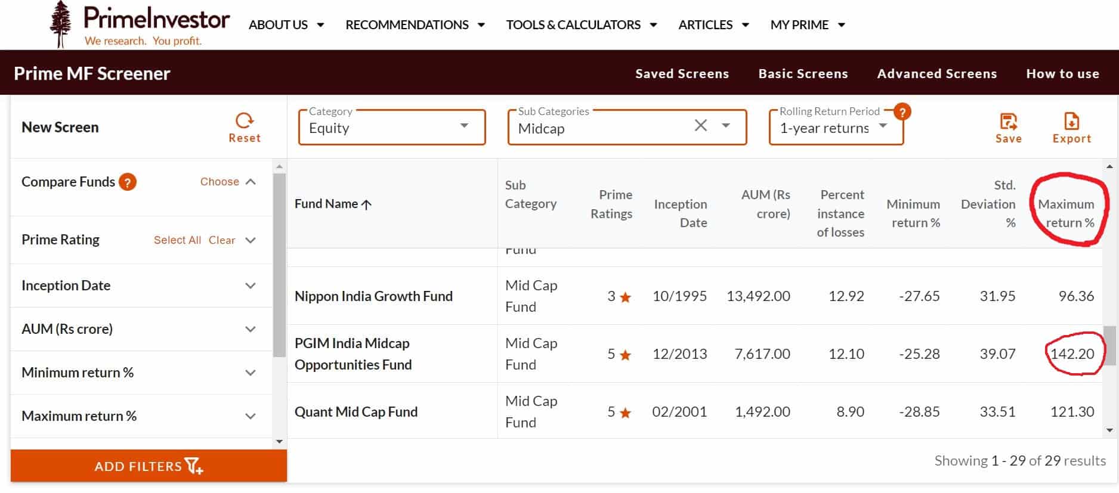Sort by Prime Ratings column header
This screenshot has width=1119, height=493.
click(x=611, y=204)
